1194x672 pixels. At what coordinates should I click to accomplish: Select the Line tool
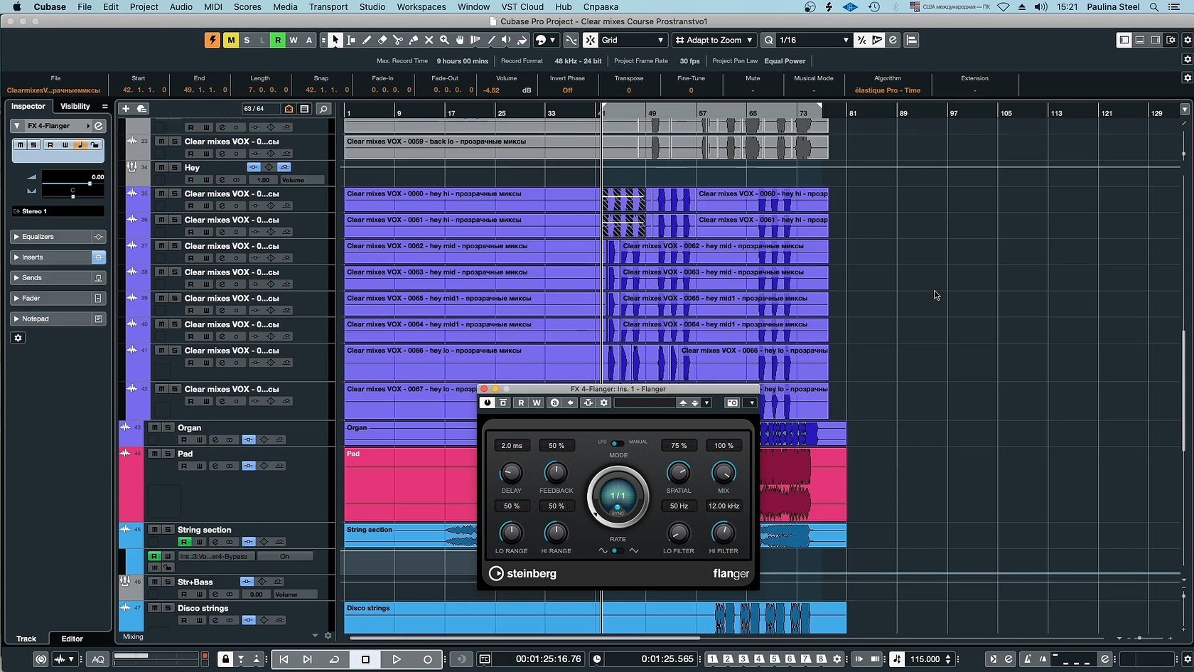(491, 41)
